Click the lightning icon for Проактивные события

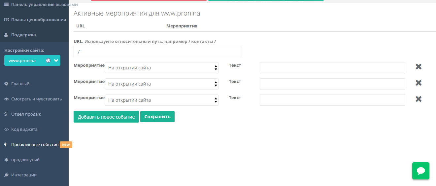(x=6, y=145)
